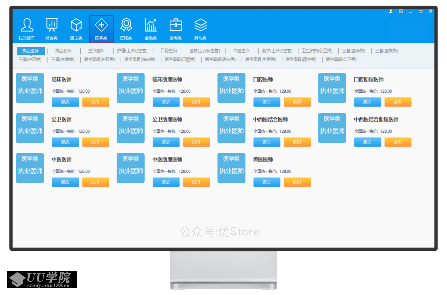
Task: Try 中医助理医师 with 试用 button
Action: pos(196,182)
